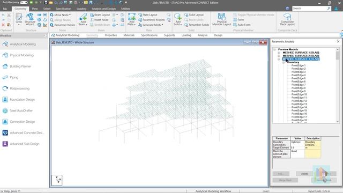Open the Materials page tab

129,35
